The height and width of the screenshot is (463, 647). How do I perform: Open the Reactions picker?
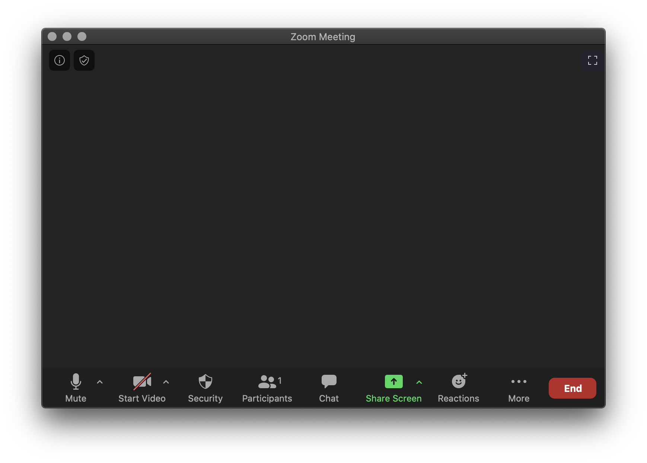tap(459, 388)
